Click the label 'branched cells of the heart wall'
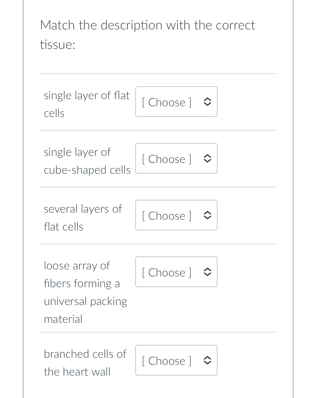Screen dimensions: 309x398 (85, 363)
